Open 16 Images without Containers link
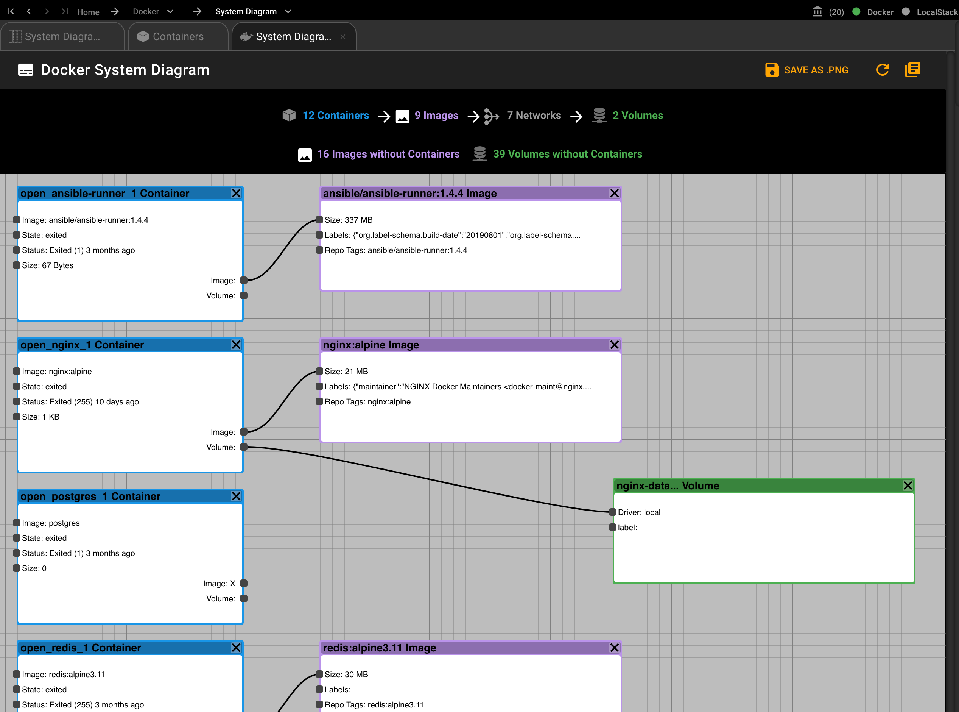 coord(388,154)
